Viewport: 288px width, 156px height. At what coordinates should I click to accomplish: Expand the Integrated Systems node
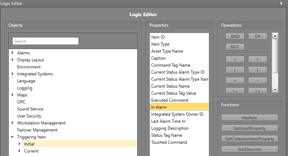point(13,74)
